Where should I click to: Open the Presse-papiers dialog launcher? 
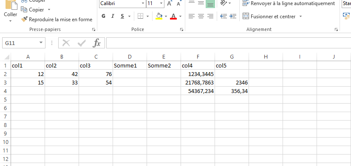(93, 29)
